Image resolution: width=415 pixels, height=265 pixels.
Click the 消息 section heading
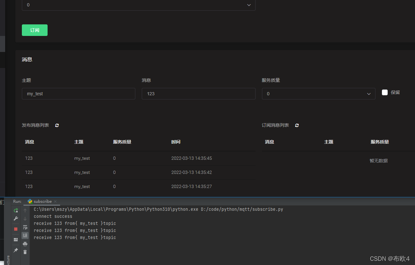[27, 59]
